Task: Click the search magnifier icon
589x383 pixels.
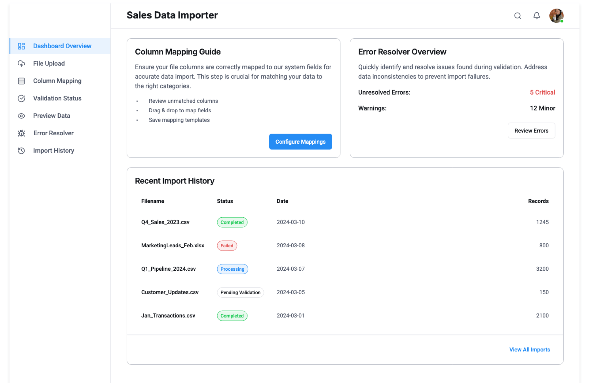Action: (518, 16)
